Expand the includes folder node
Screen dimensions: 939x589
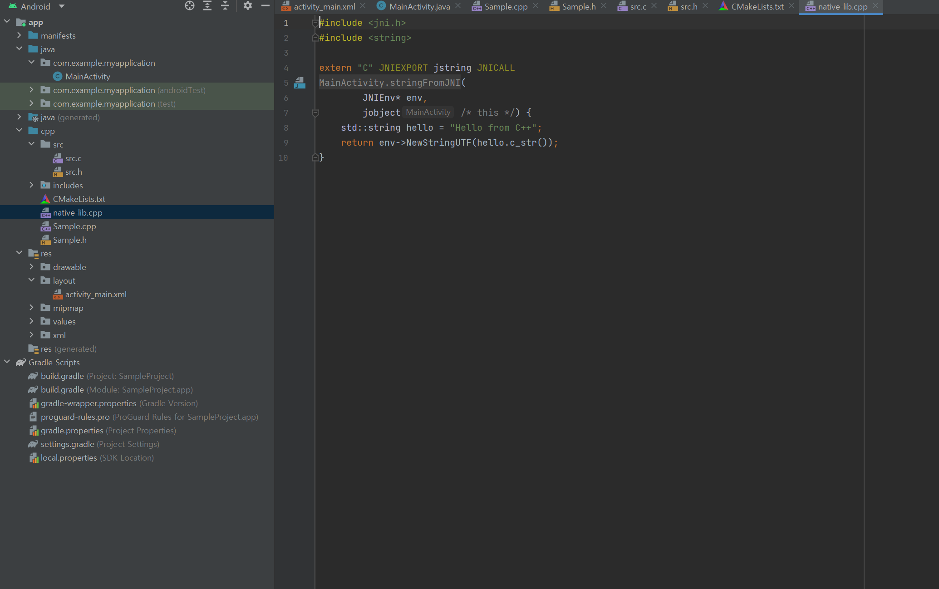point(31,185)
